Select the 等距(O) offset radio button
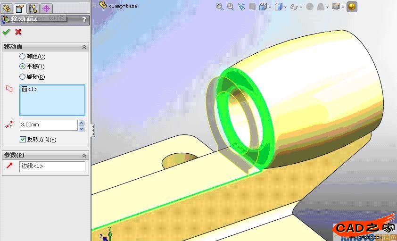 click(22, 57)
